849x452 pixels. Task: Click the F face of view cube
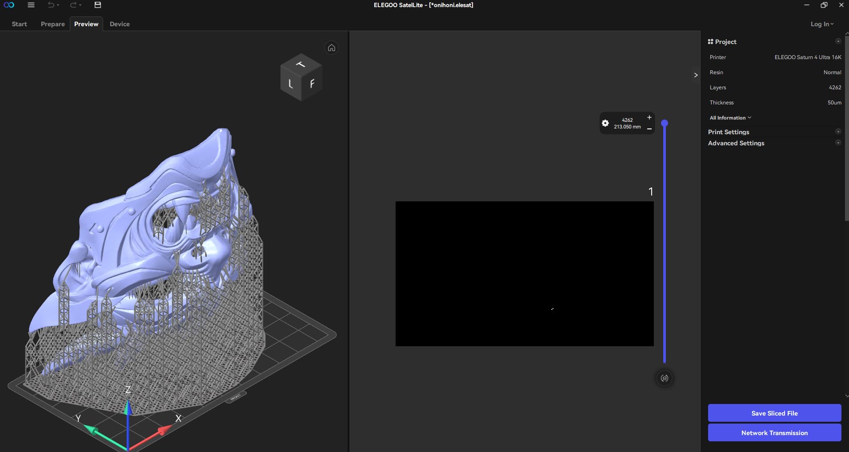coord(312,84)
